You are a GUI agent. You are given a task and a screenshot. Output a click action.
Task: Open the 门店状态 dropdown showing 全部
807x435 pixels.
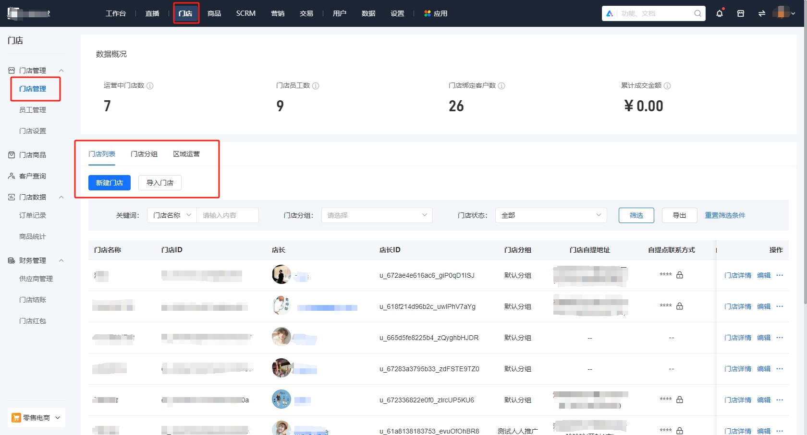(550, 215)
